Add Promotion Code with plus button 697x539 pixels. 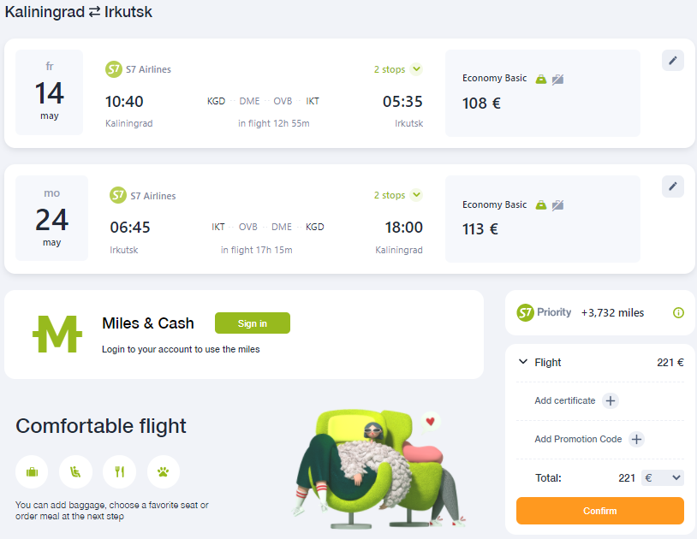(x=636, y=439)
